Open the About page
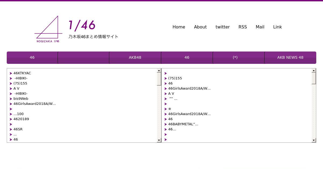The image size is (323, 169). pyautogui.click(x=200, y=27)
